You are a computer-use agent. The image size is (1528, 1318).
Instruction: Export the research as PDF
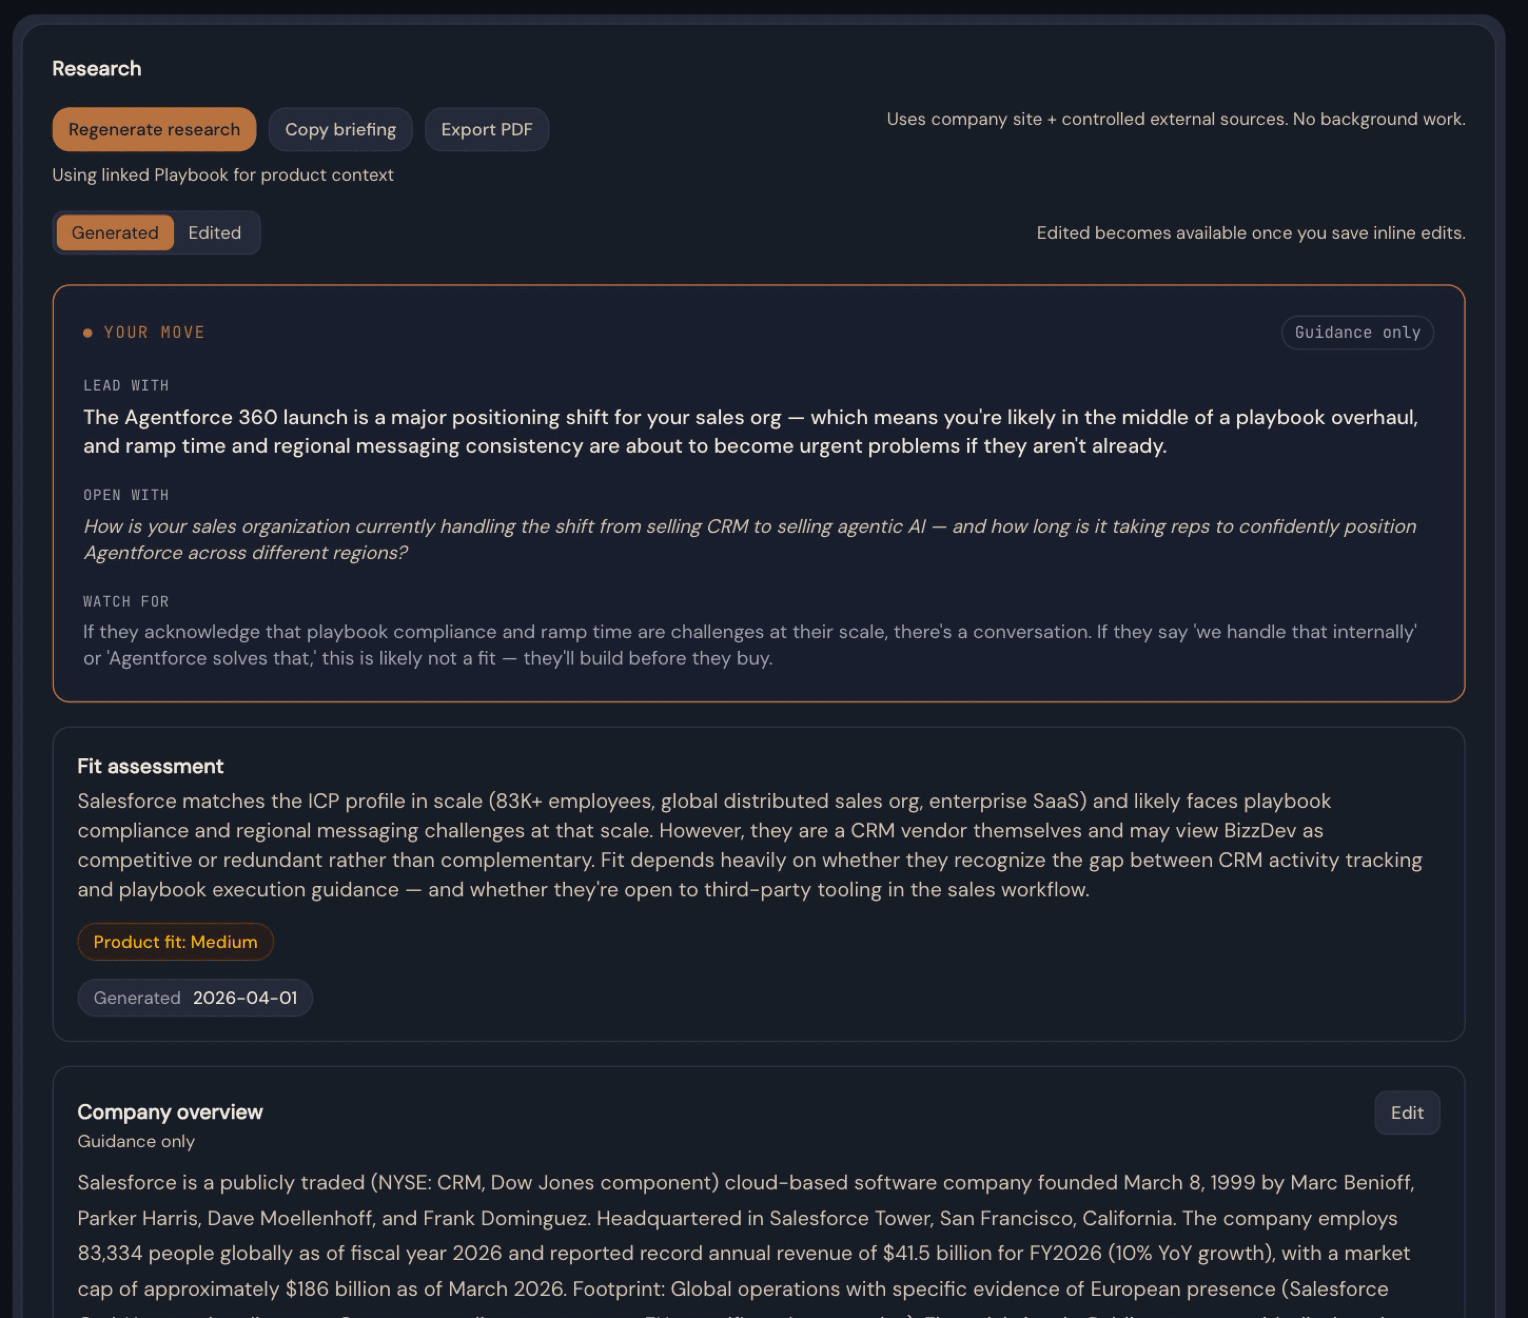coord(487,129)
